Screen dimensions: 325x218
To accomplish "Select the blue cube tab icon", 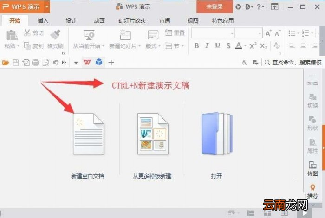I will tap(99, 62).
